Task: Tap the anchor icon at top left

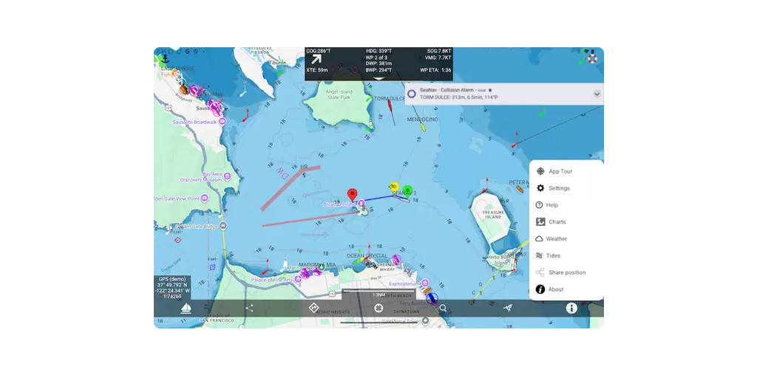Action: (x=166, y=59)
